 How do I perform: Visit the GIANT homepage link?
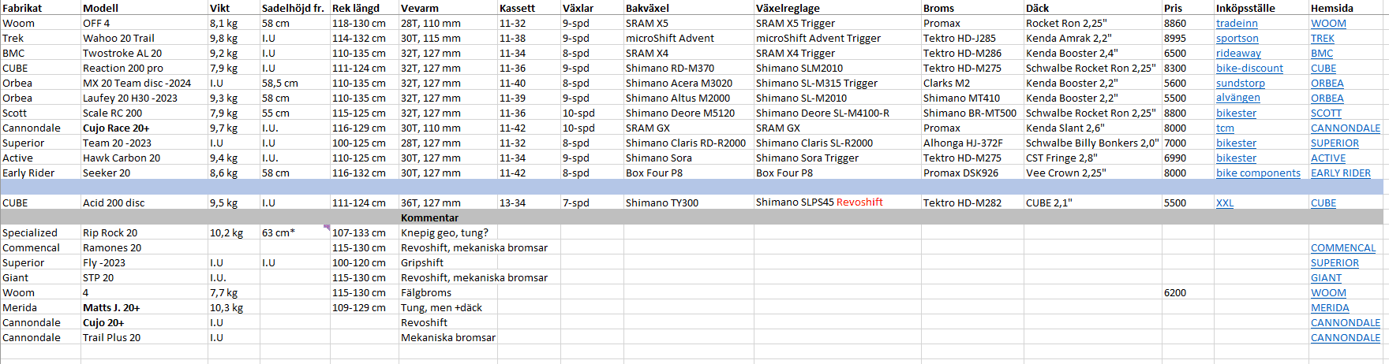click(1326, 278)
